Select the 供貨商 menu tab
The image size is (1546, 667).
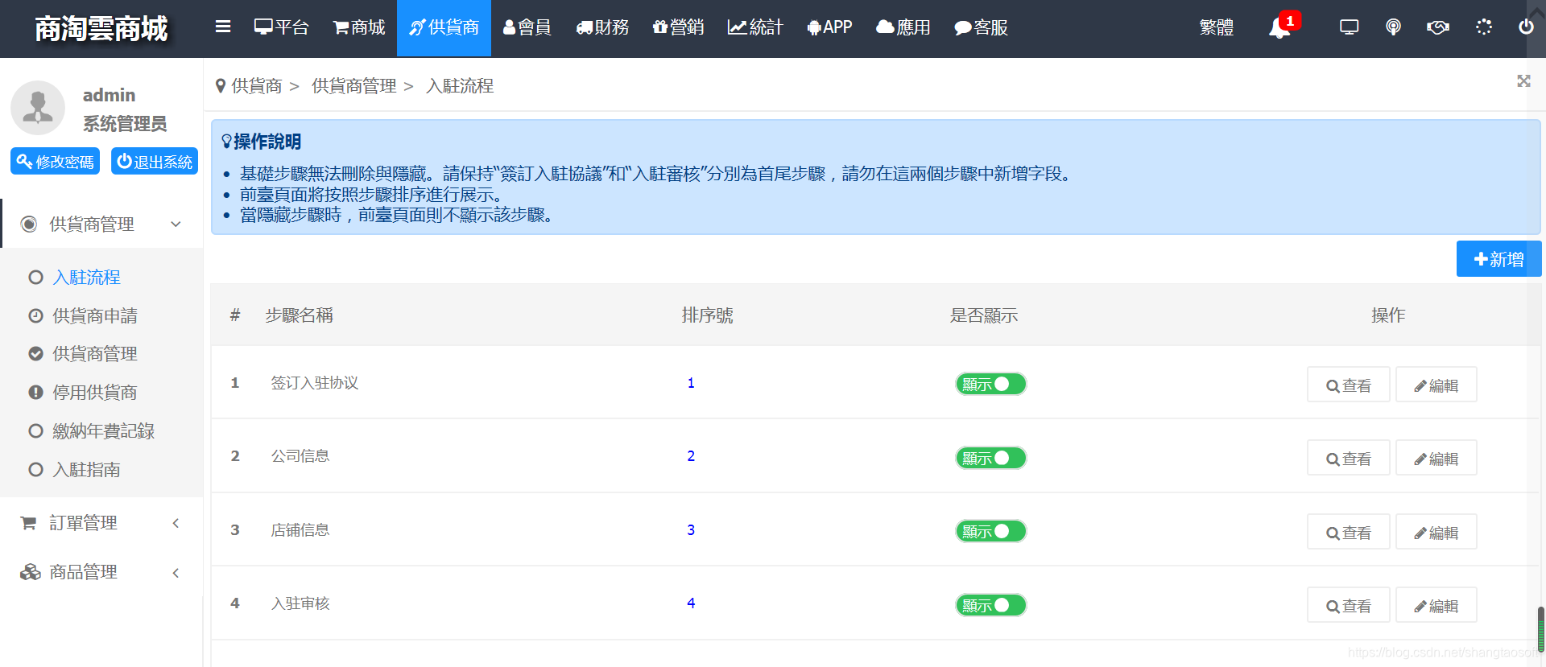coord(444,27)
